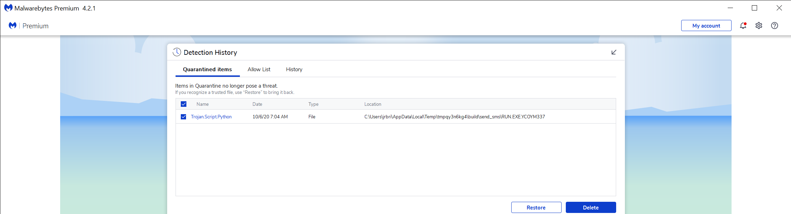Uncheck the Trojan.Script.Python row checkbox

(184, 117)
